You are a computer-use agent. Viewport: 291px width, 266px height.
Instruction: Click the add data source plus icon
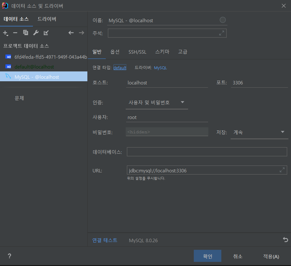click(x=6, y=33)
